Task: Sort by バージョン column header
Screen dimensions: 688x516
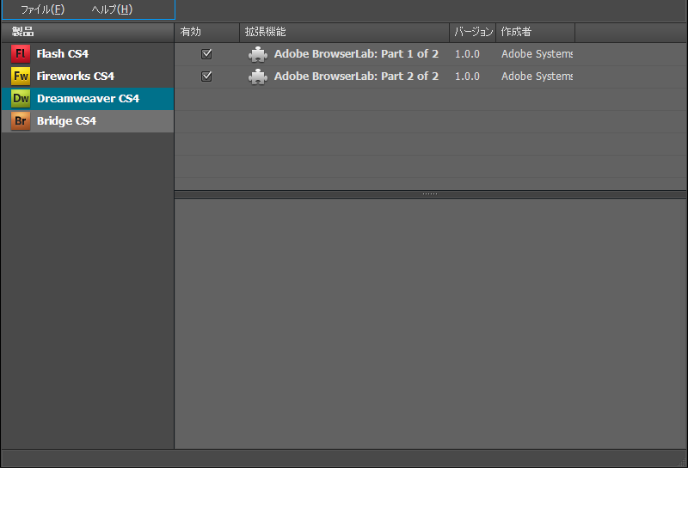Action: point(472,32)
